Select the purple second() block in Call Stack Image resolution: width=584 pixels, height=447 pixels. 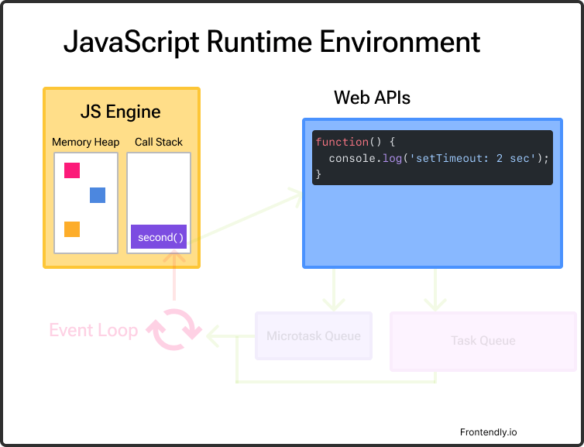(159, 237)
